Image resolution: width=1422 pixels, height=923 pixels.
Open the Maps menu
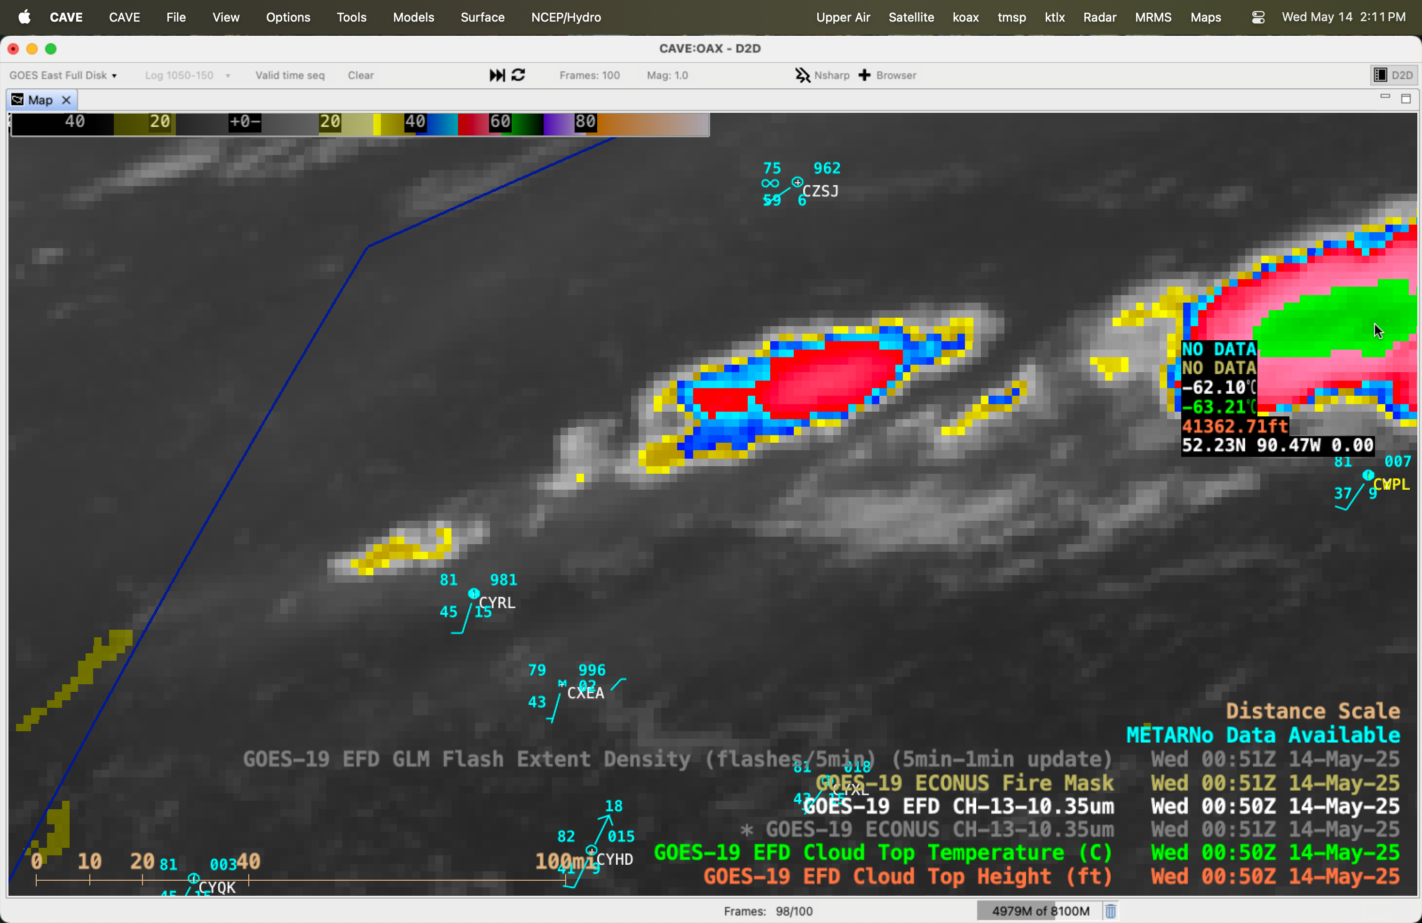(1206, 17)
